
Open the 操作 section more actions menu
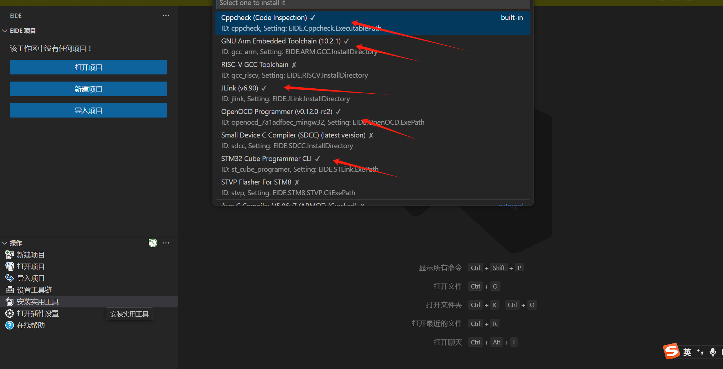(166, 243)
